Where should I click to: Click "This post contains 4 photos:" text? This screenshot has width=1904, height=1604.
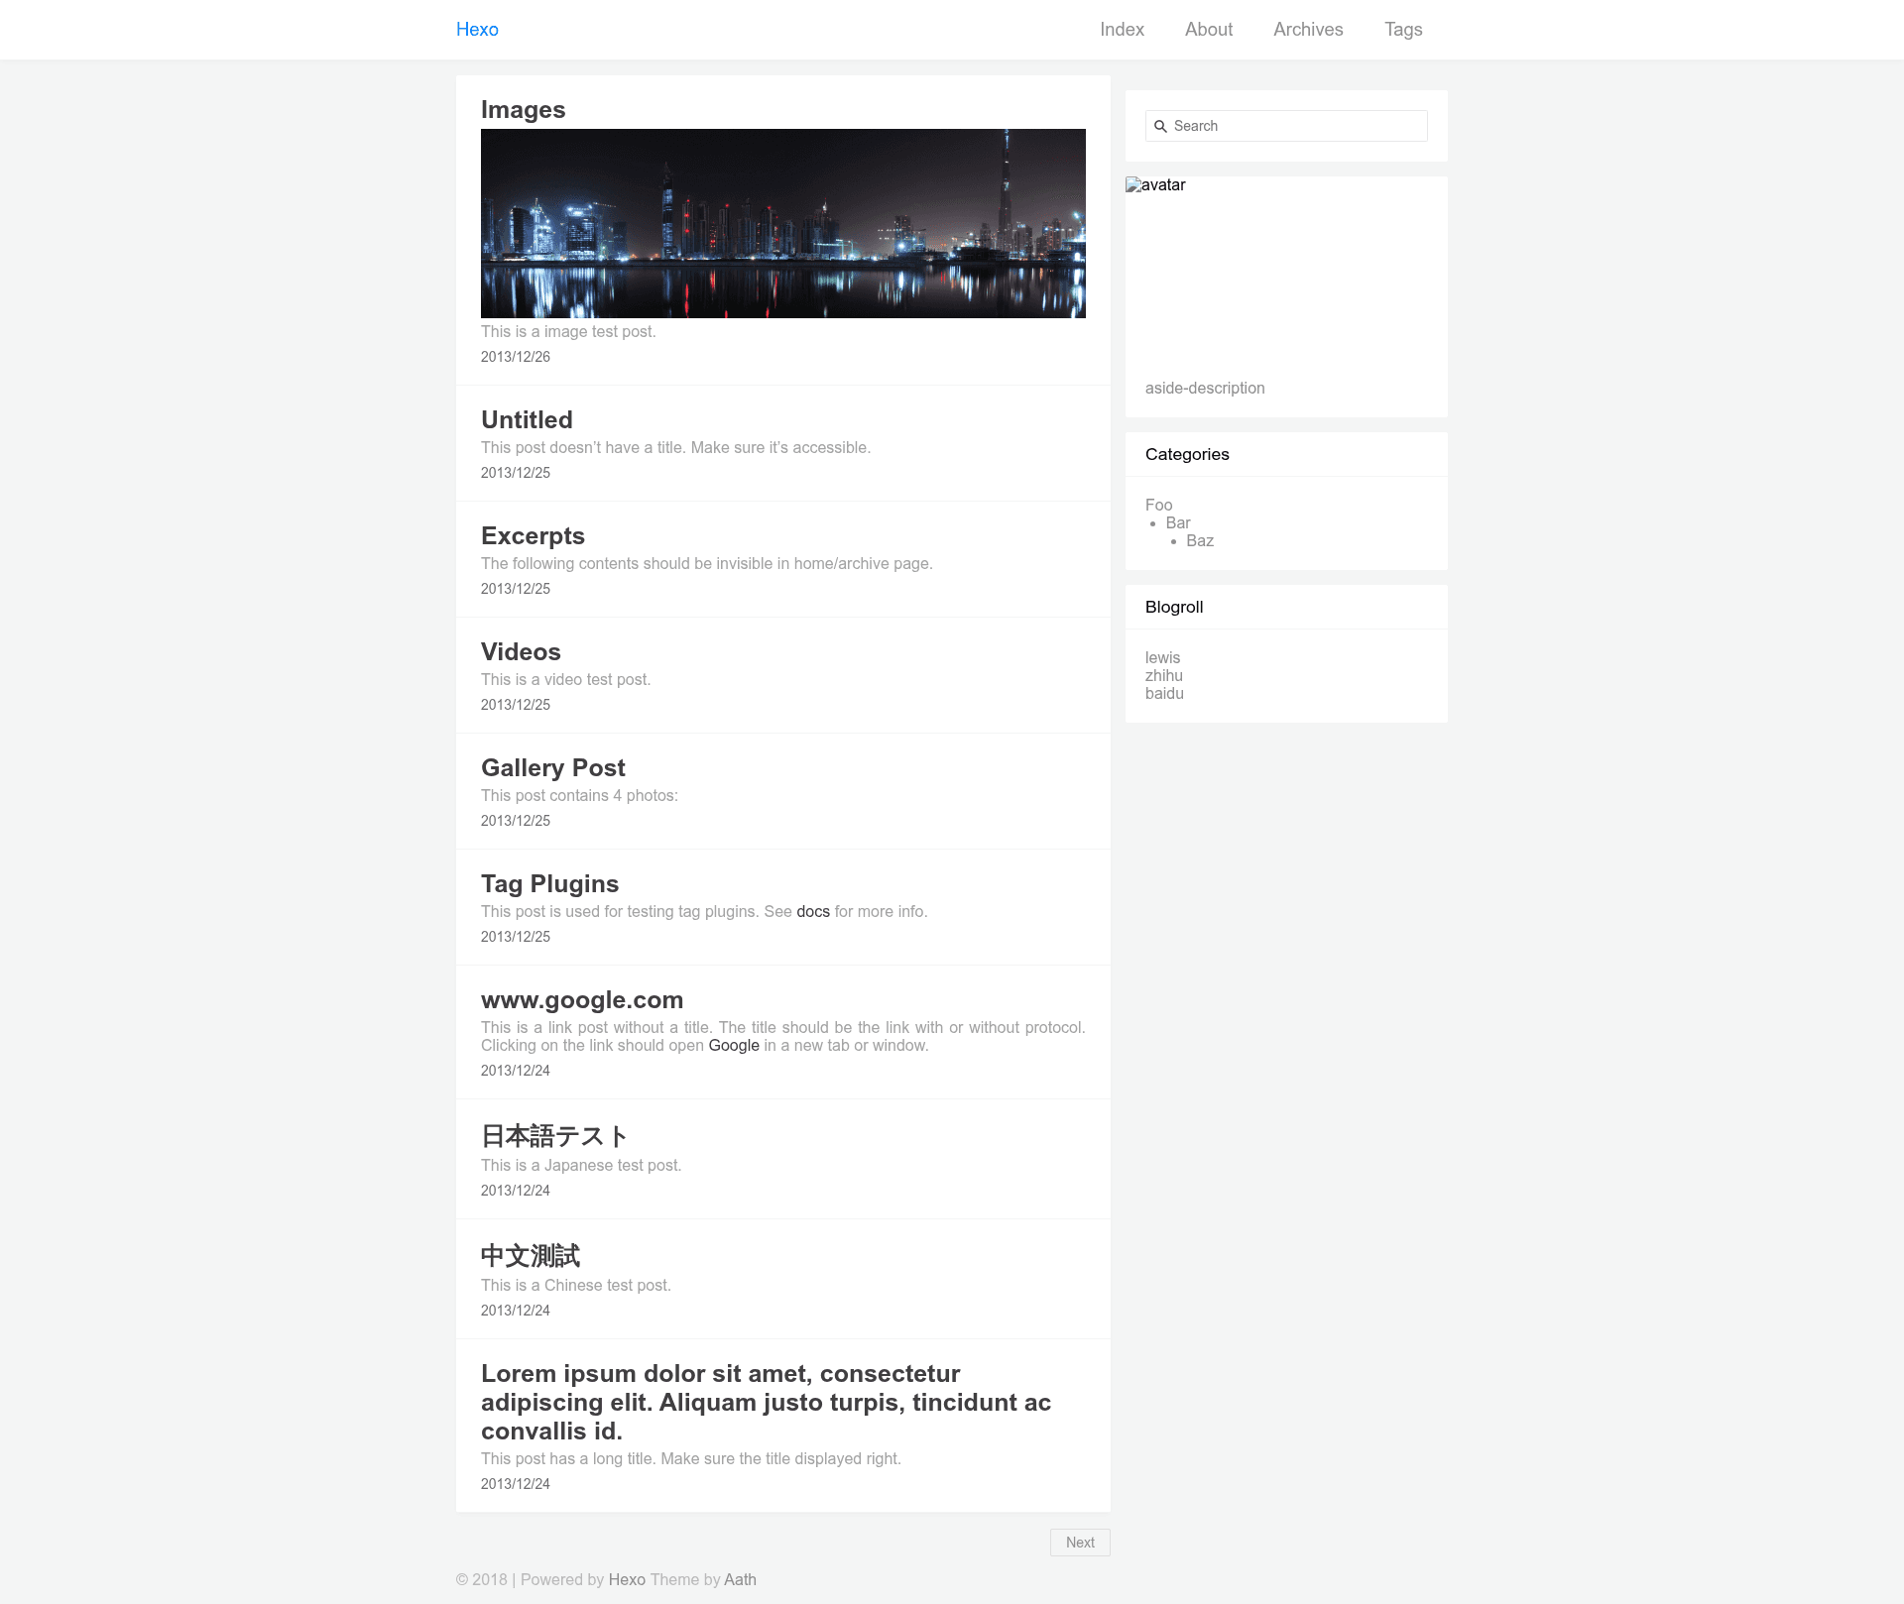[x=579, y=795]
